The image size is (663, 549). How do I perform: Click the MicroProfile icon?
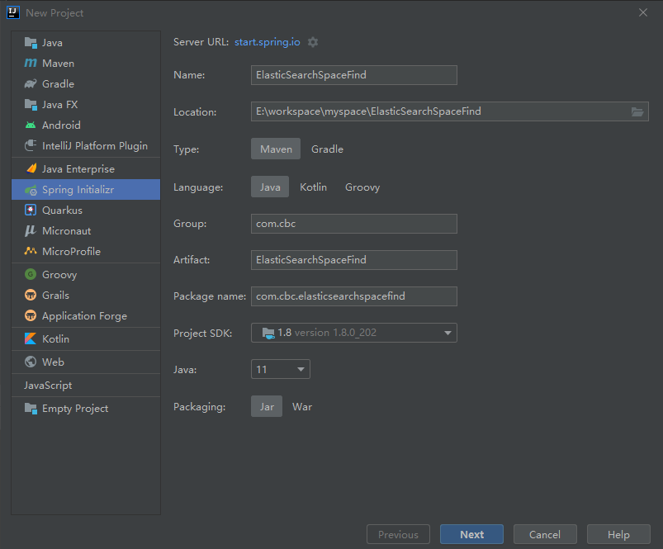(x=31, y=251)
